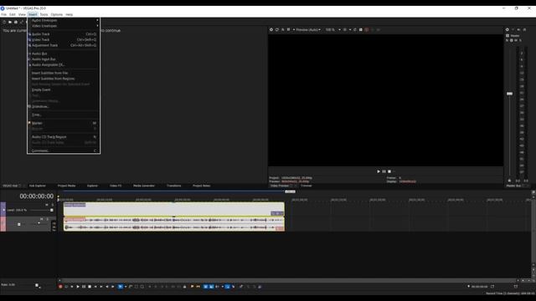Open the Preview (Auto) quality dropdown
The width and height of the screenshot is (536, 301).
pos(308,30)
